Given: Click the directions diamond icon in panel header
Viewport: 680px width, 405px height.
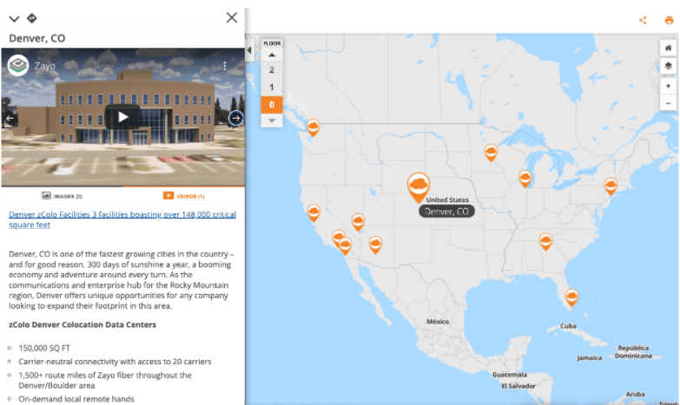Looking at the screenshot, I should (x=31, y=18).
